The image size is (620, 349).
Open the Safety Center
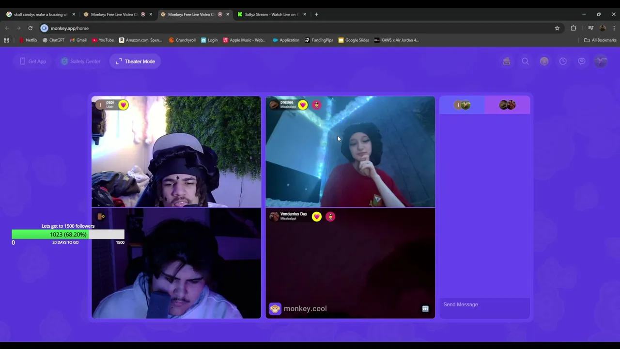[80, 61]
